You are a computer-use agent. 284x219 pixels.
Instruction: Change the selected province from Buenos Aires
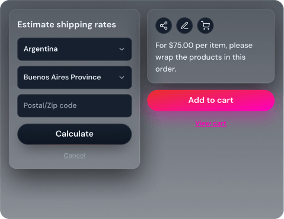[x=75, y=78]
